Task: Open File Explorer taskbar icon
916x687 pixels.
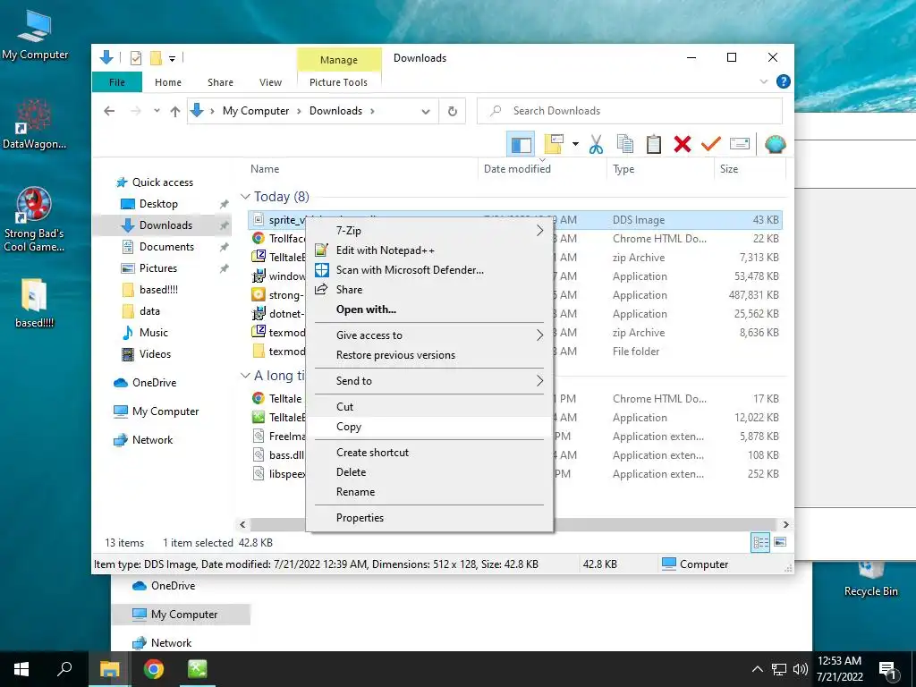Action: pos(109,669)
